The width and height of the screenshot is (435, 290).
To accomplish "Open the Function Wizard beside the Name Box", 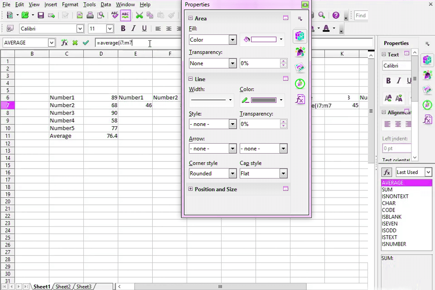I will pos(64,43).
